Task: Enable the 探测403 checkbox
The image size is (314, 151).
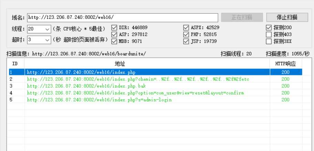Action: pos(269,34)
